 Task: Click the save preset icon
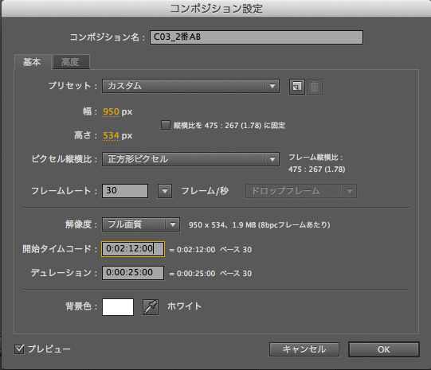click(297, 87)
